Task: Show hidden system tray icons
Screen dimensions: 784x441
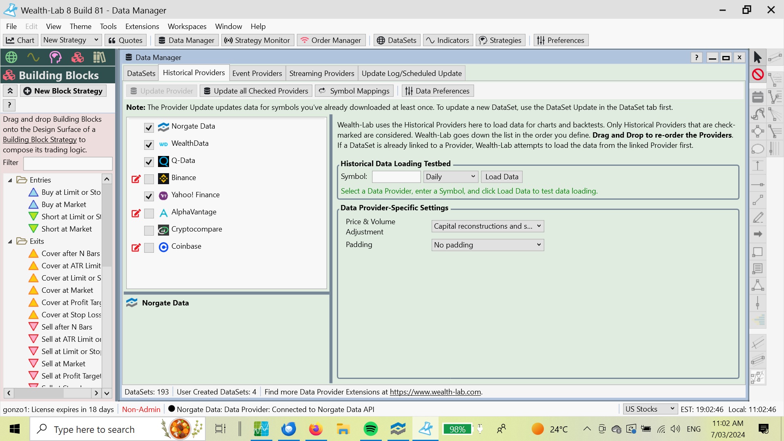Action: 587,429
